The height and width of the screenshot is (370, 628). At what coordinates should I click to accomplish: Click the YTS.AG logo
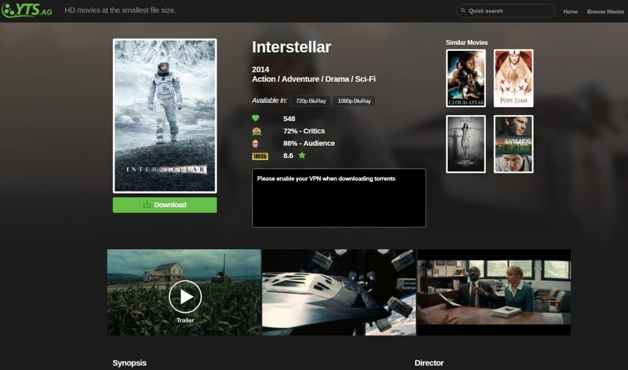point(27,10)
